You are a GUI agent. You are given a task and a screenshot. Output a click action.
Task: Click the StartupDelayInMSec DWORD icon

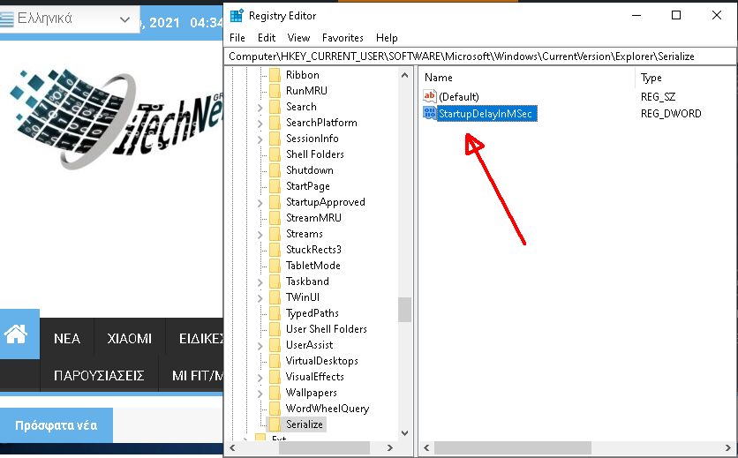[429, 113]
